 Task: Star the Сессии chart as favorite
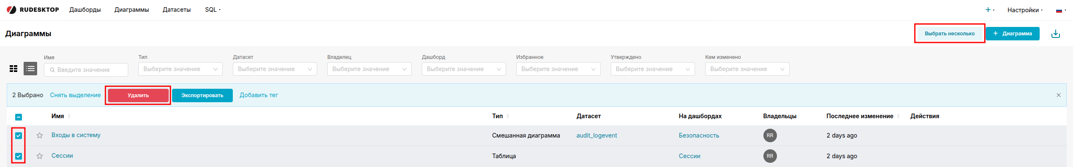tap(40, 156)
